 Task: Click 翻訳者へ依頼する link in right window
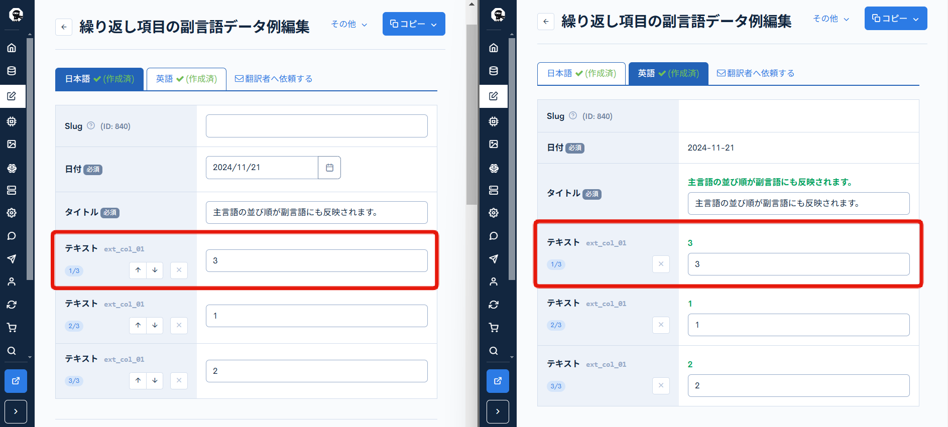tap(756, 73)
